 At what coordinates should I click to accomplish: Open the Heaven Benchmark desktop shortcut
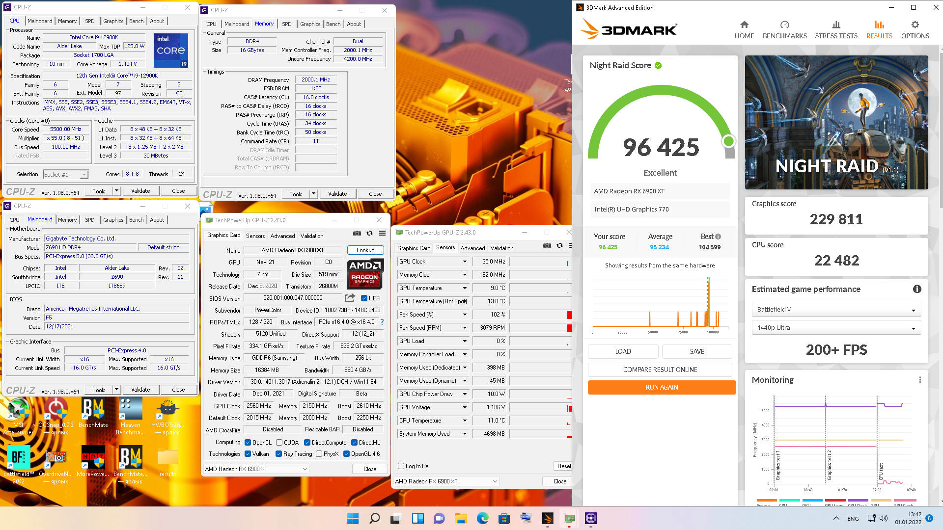[x=131, y=416]
